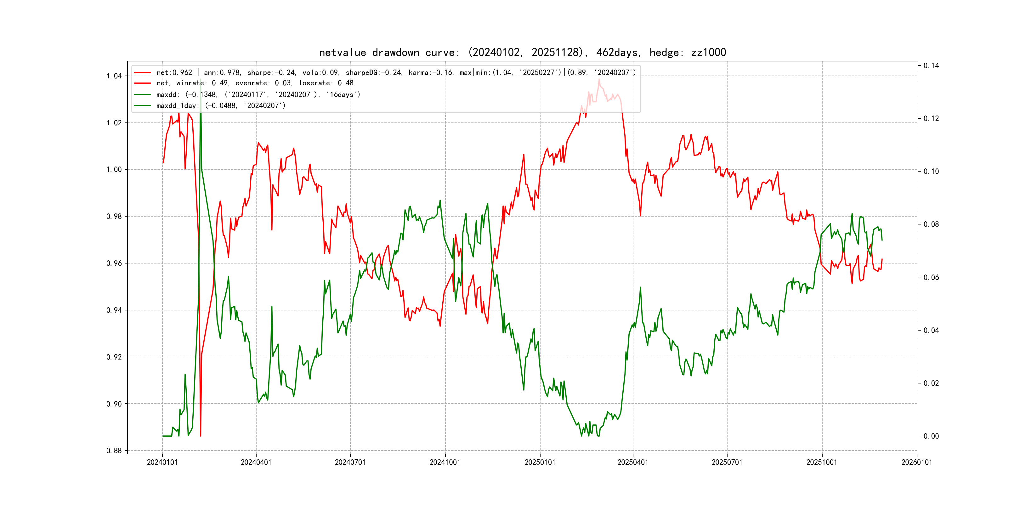
Task: Click the 0.08 right axis label
Action: tap(931, 224)
